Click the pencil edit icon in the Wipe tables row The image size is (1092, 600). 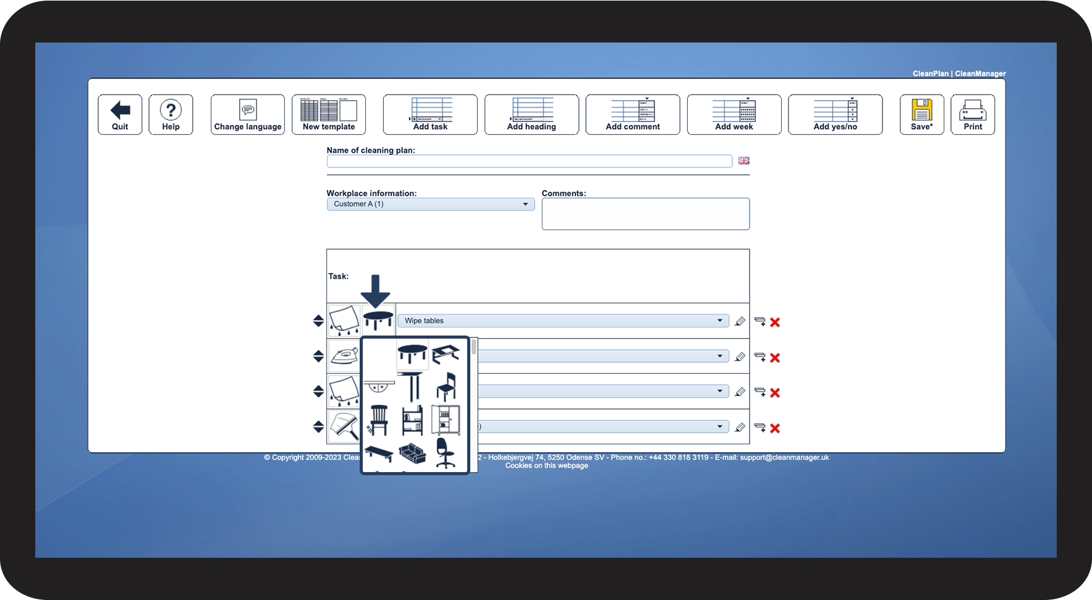pyautogui.click(x=740, y=321)
